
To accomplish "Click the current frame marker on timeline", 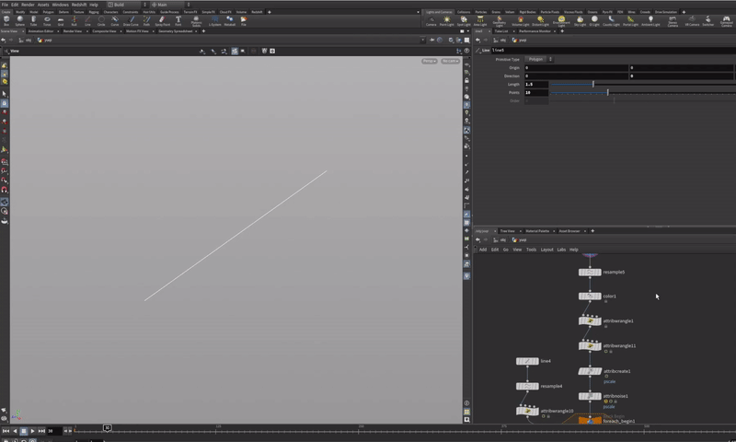I will point(107,428).
